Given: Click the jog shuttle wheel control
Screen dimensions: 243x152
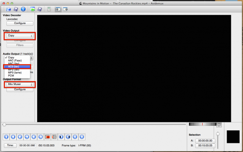Looking at the screenshot, I should coord(202,124).
